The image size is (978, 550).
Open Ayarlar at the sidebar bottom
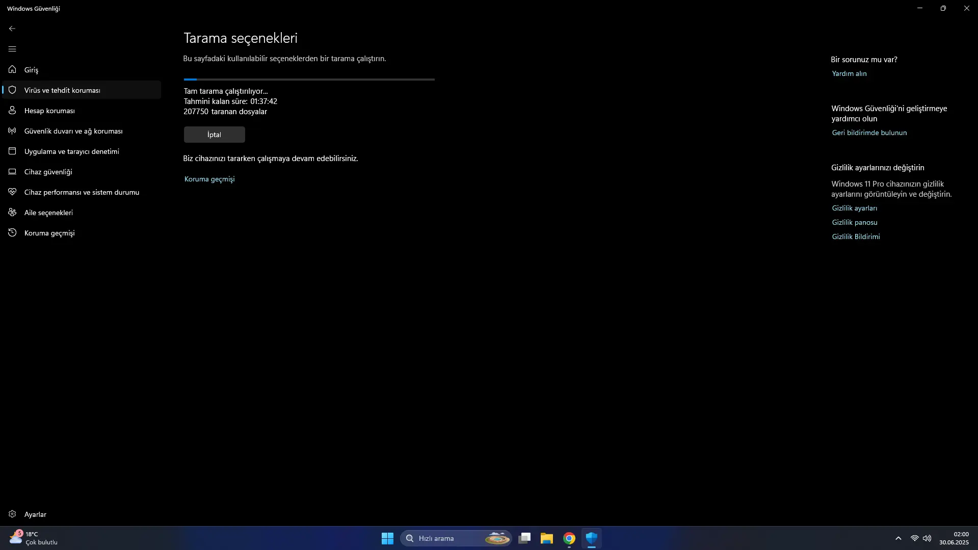tap(82, 514)
